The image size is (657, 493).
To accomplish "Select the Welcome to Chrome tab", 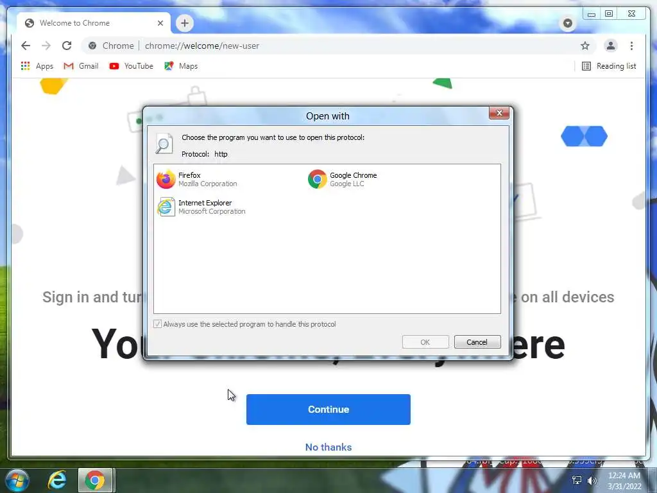I will coord(94,23).
